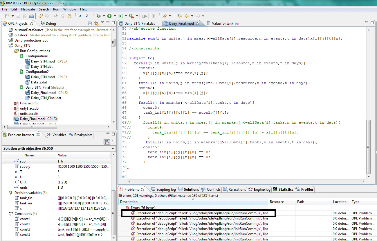The image size is (377, 241).
Task: Click the Resume step toolbar icon
Action: point(145,16)
